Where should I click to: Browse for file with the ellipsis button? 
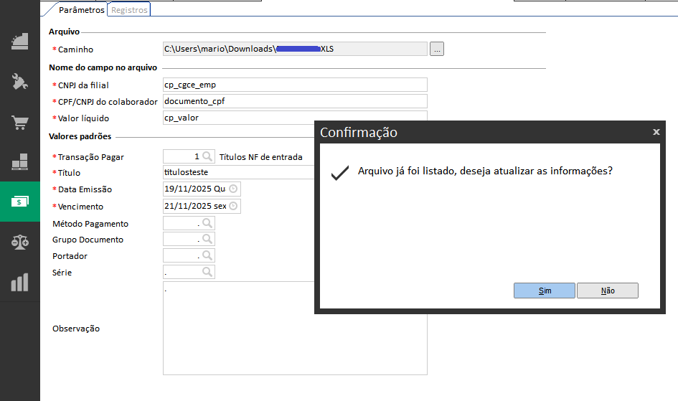coord(437,49)
